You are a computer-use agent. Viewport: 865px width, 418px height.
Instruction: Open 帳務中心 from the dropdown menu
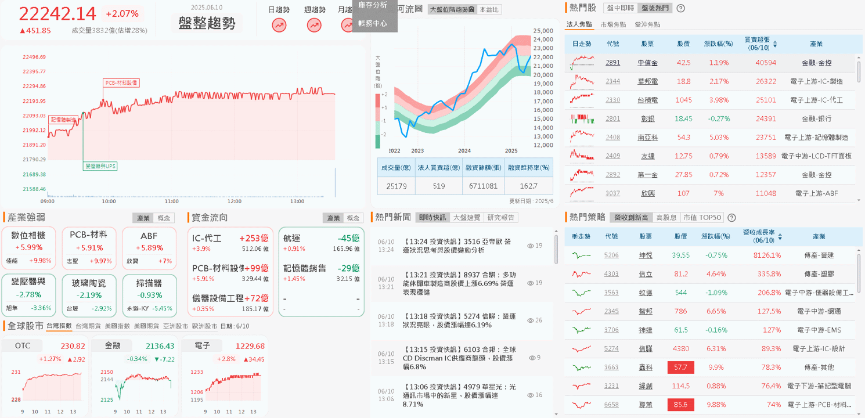[373, 24]
